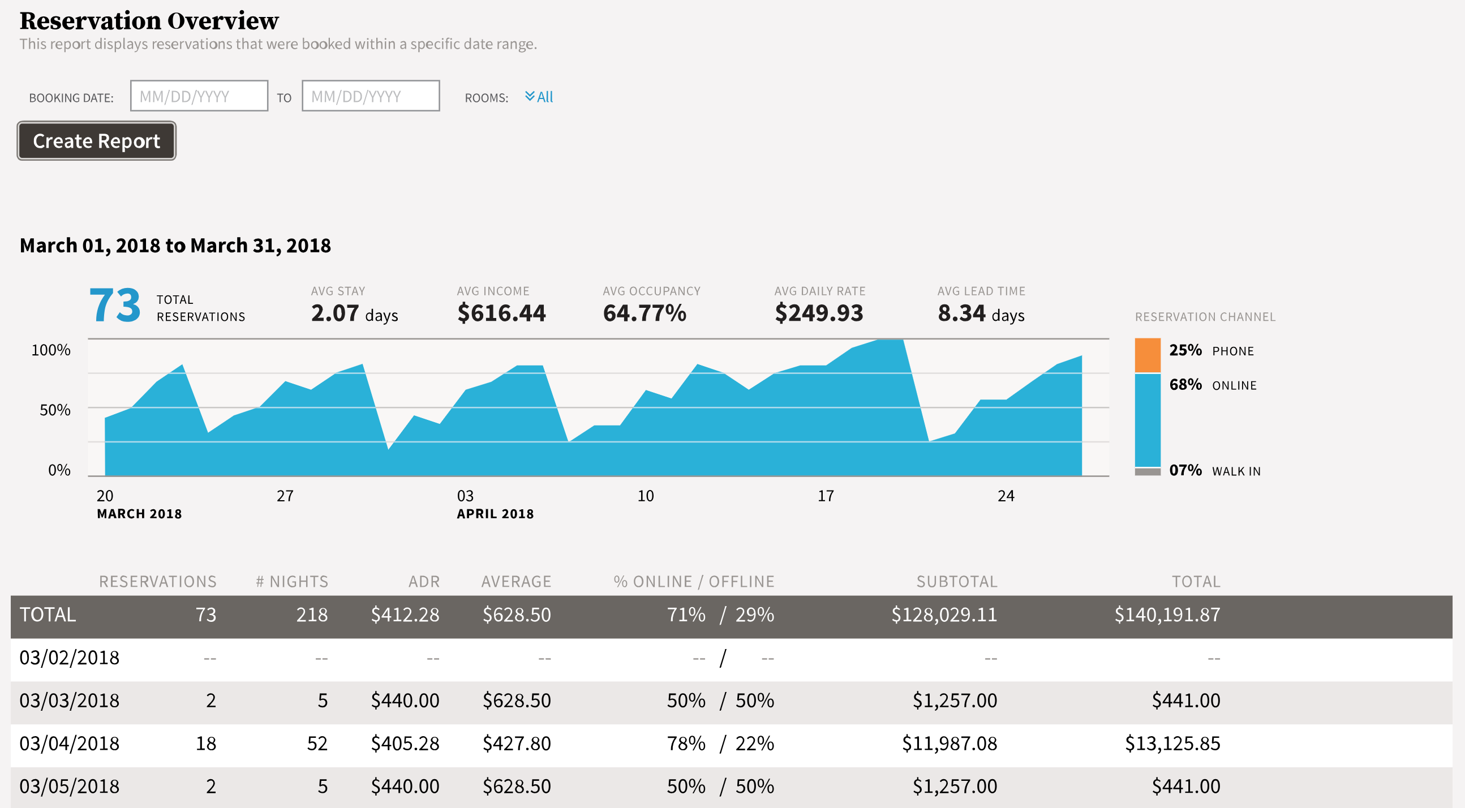Focus the booking start date field
This screenshot has width=1465, height=808.
(x=199, y=96)
